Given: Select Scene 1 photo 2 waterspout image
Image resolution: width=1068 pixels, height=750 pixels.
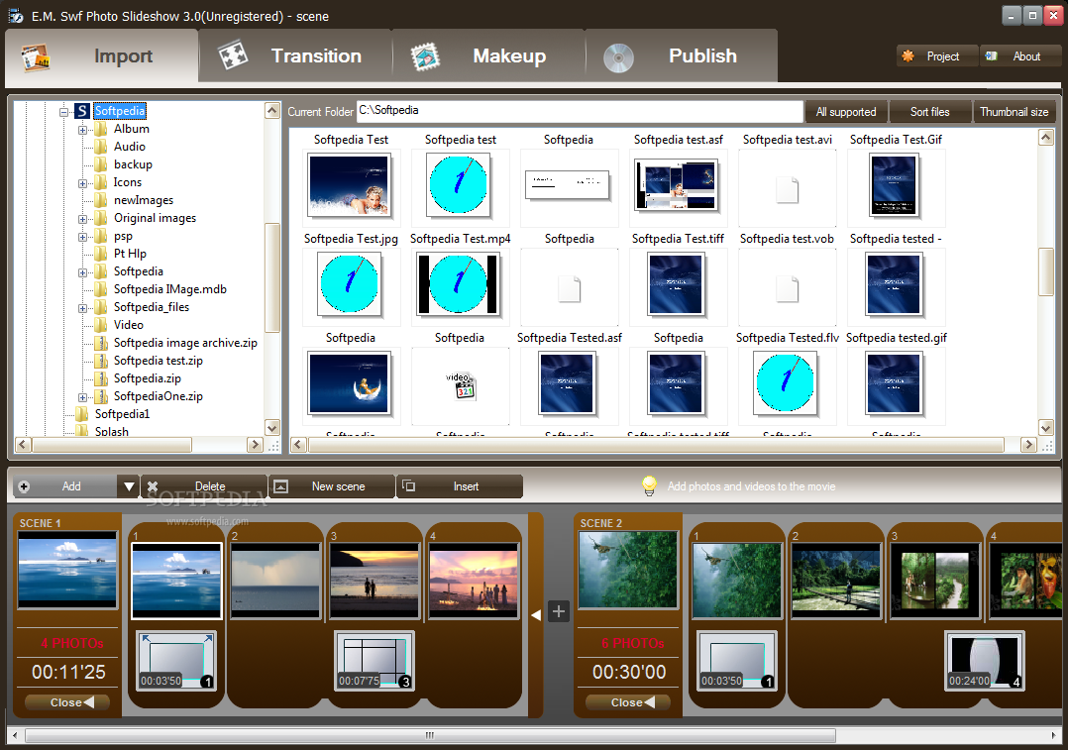Looking at the screenshot, I should pyautogui.click(x=275, y=581).
